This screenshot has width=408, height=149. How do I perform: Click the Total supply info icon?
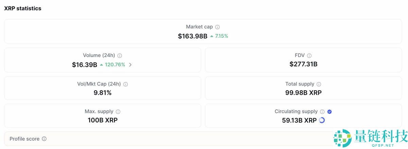pyautogui.click(x=319, y=84)
